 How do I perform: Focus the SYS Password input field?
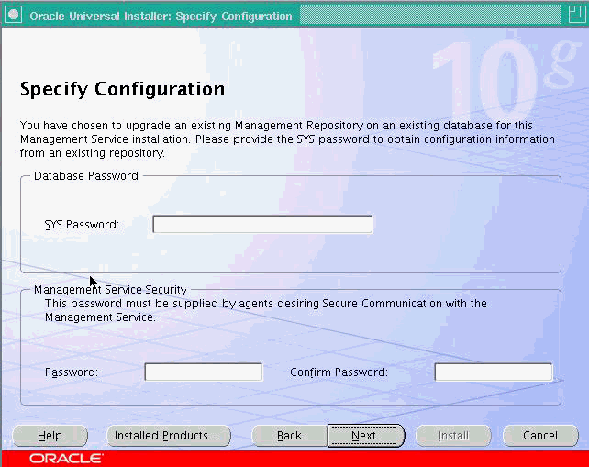click(x=262, y=225)
